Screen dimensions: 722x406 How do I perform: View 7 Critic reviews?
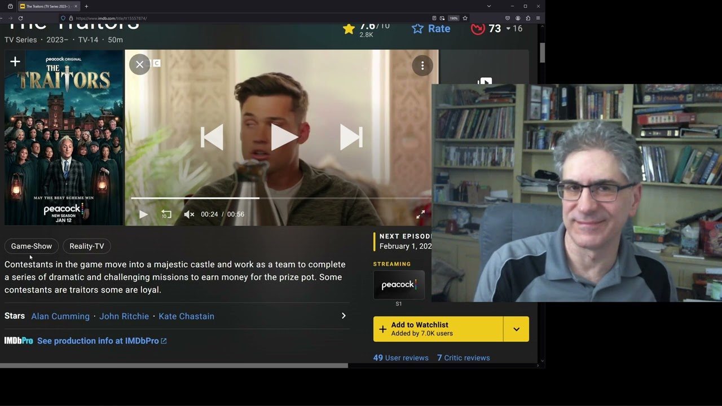[x=464, y=358]
